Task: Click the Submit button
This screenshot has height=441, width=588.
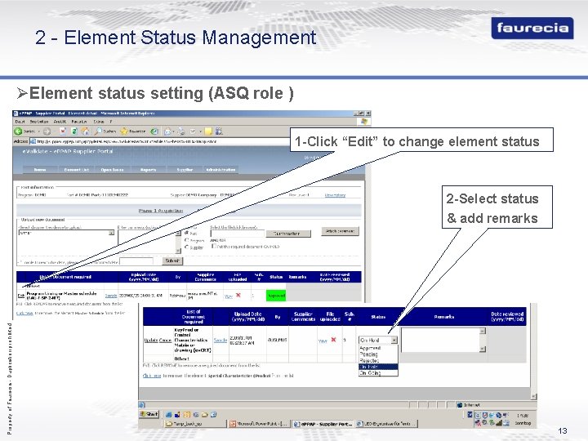Action: (172, 261)
